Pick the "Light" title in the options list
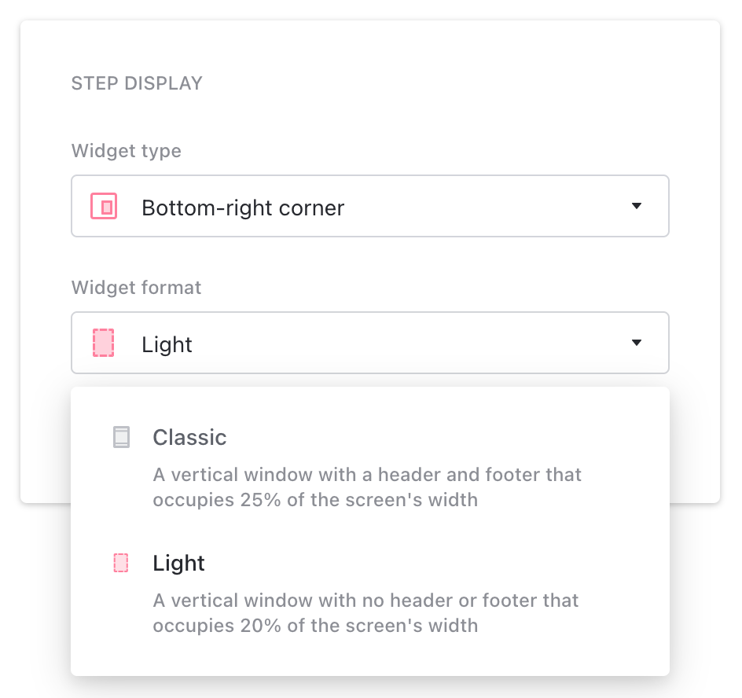 [x=178, y=563]
